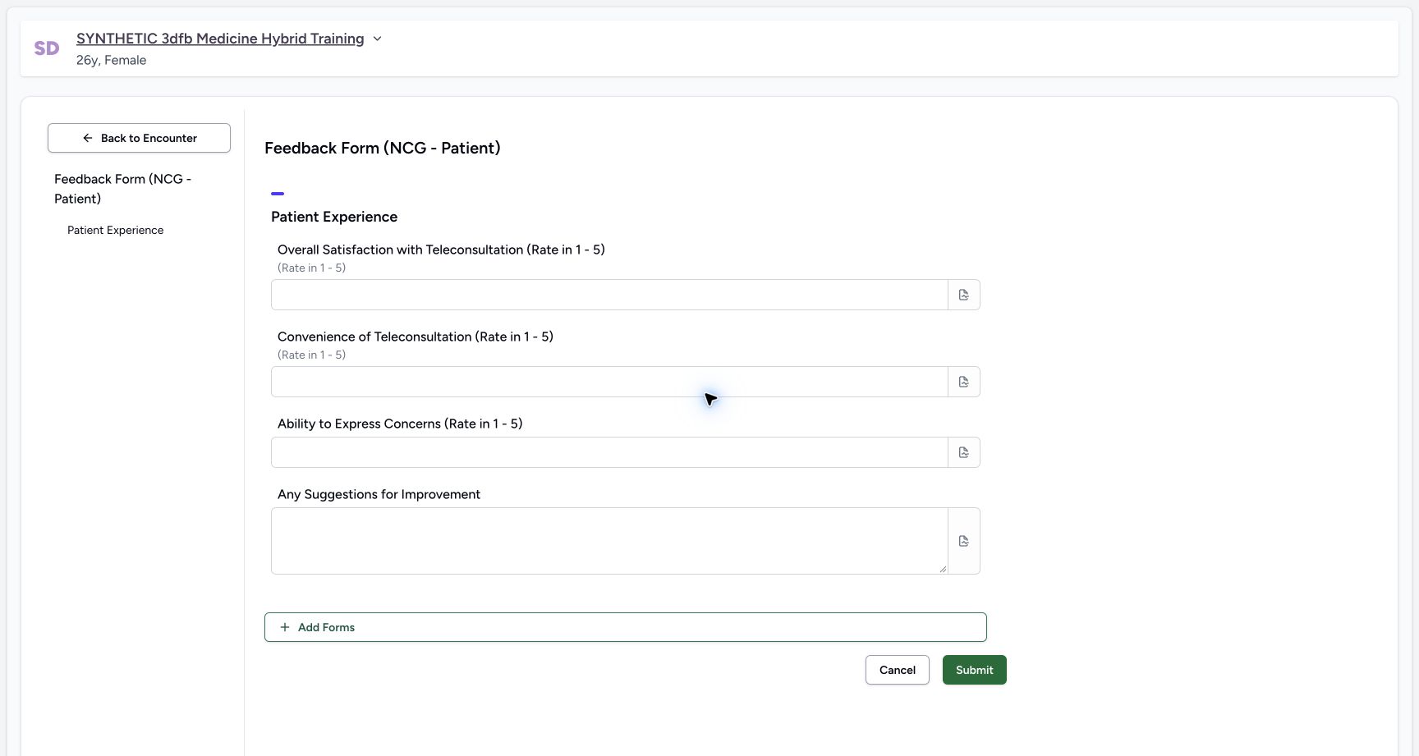
Task: Focus the Convenience of Teleconsultation rating input
Action: click(609, 382)
